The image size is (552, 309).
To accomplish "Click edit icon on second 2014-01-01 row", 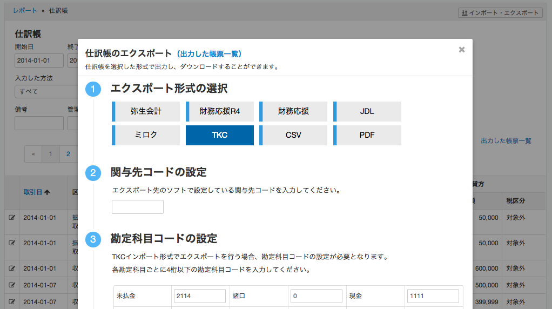I will click(x=12, y=243).
